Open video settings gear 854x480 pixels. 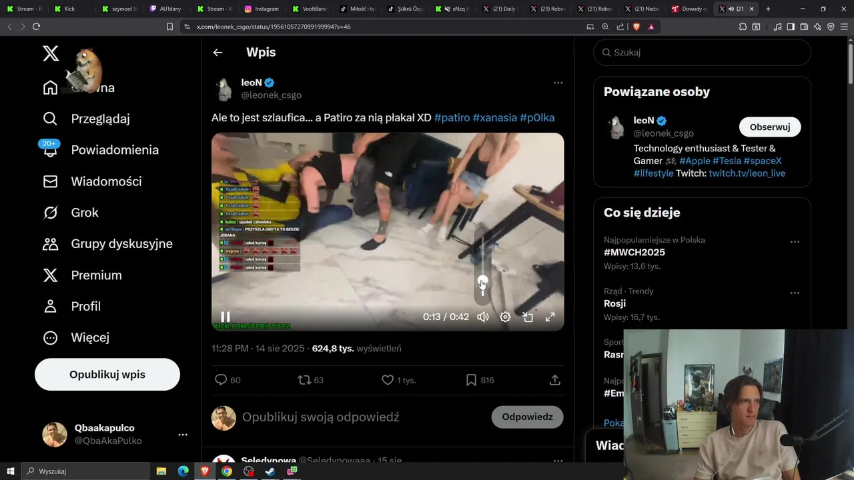pos(505,317)
